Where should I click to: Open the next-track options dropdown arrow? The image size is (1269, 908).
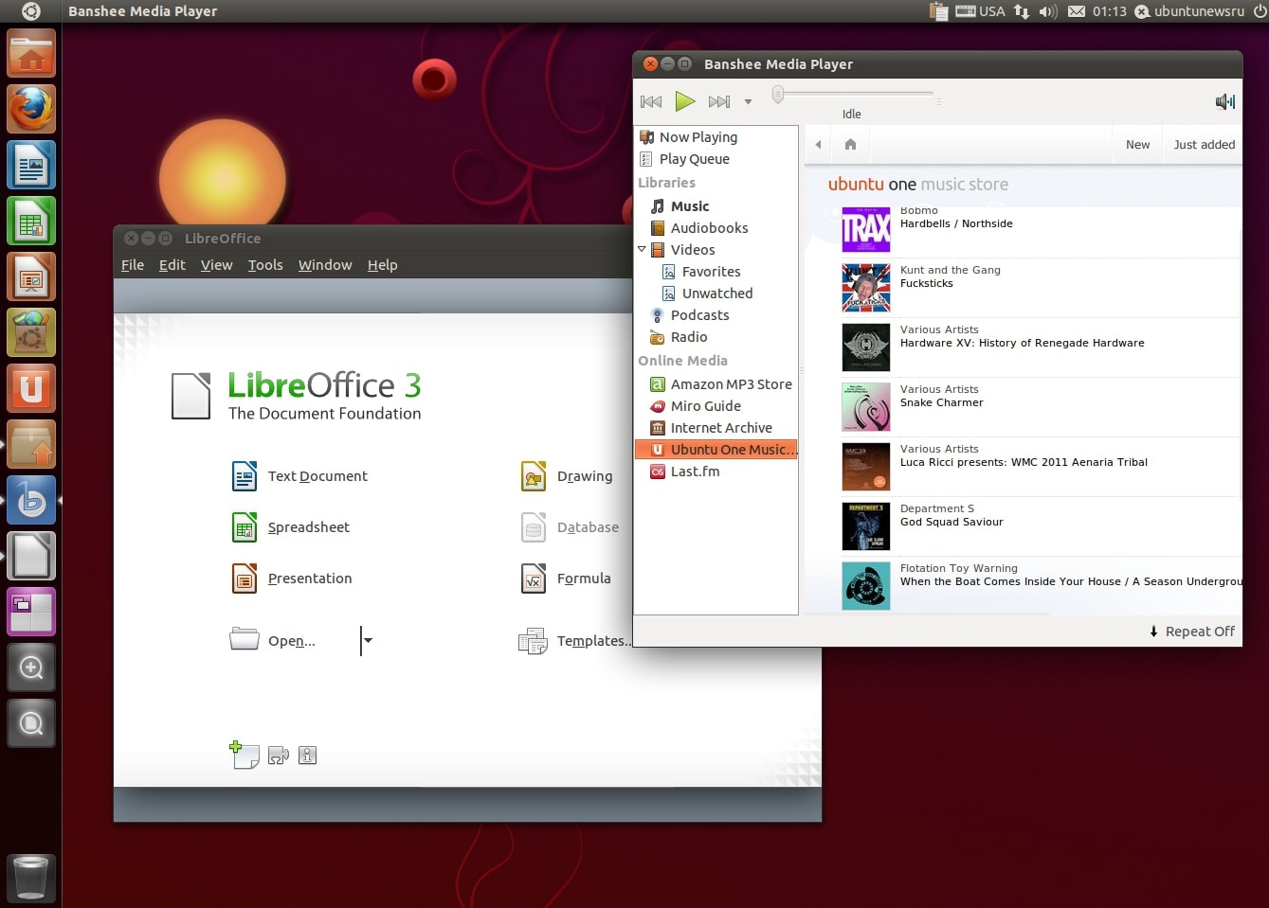click(748, 101)
